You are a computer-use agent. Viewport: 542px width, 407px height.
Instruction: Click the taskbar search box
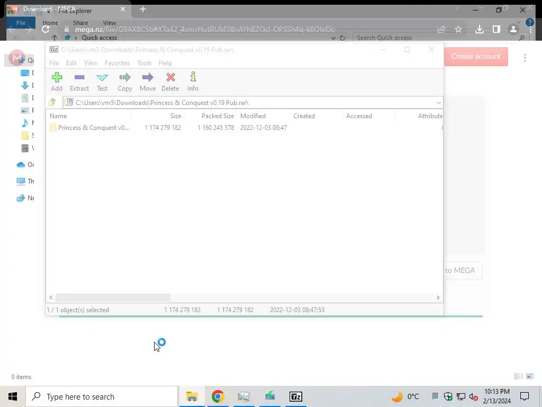102,396
